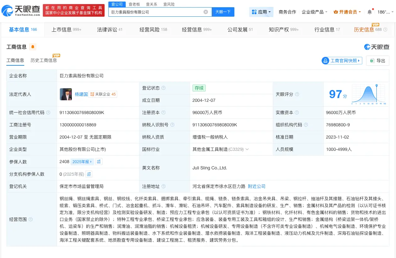This screenshot has width=396, height=258.
Task: Click organization code 76980800-9
Action: point(338,125)
